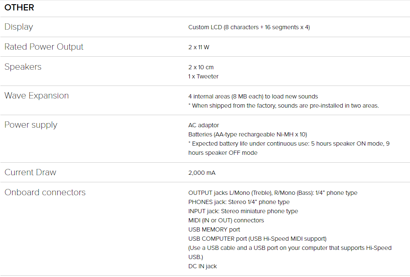Image resolution: width=410 pixels, height=277 pixels.
Task: Click the USB MEMORY port line
Action: click(214, 229)
